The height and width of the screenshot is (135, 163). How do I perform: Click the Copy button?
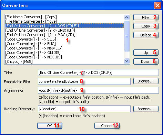tap(146, 26)
